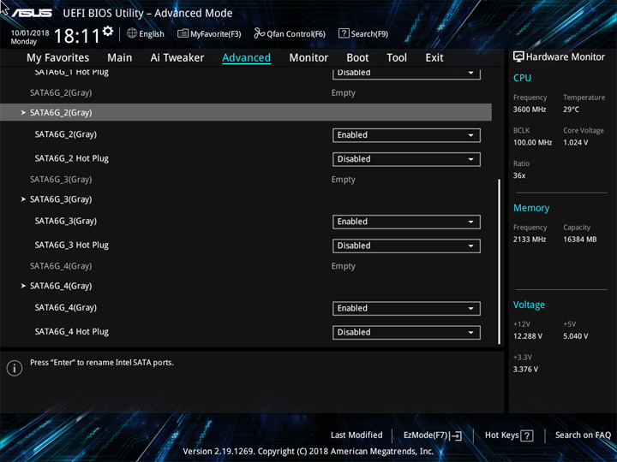Open Search on FAQ link

point(583,435)
